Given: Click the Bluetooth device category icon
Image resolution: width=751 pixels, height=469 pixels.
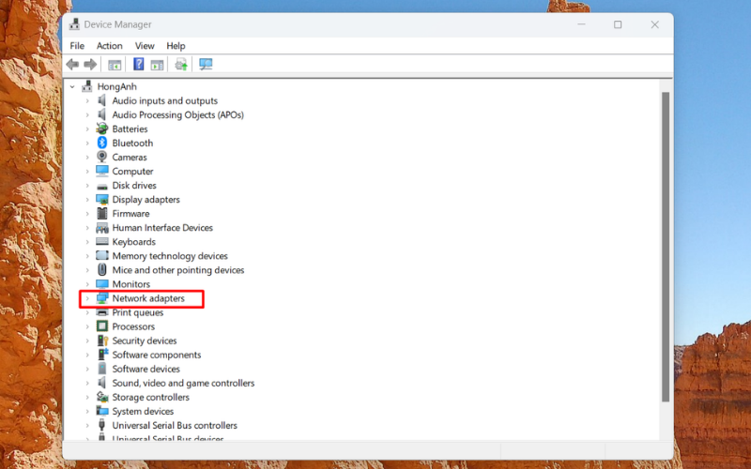Looking at the screenshot, I should point(102,144).
